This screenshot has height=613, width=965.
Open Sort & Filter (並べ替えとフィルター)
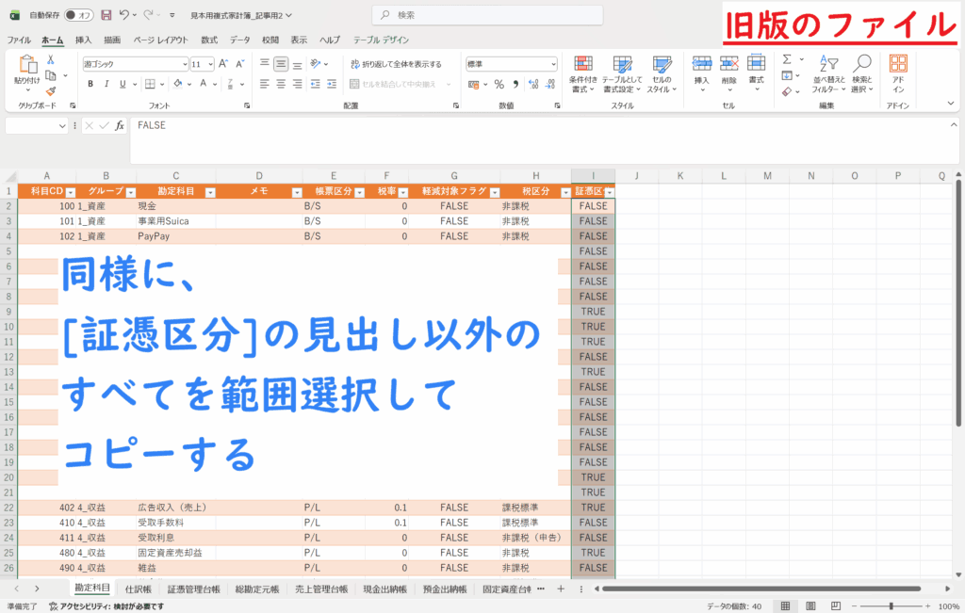[x=826, y=73]
